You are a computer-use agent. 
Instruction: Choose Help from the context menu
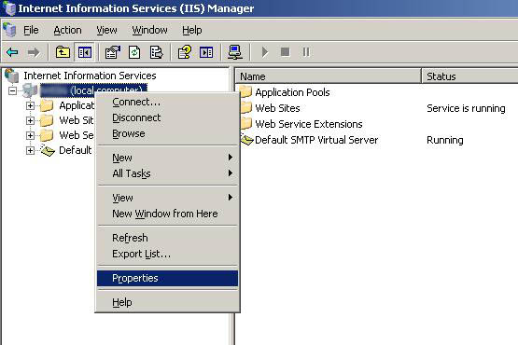click(x=167, y=302)
